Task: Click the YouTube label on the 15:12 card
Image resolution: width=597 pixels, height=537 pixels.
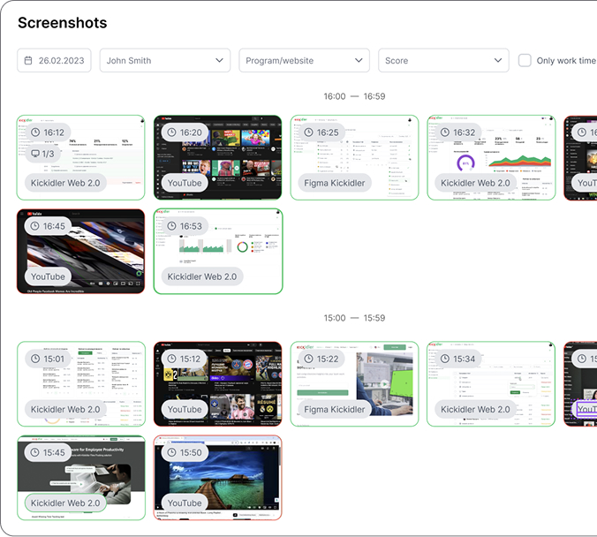Action: pos(185,409)
